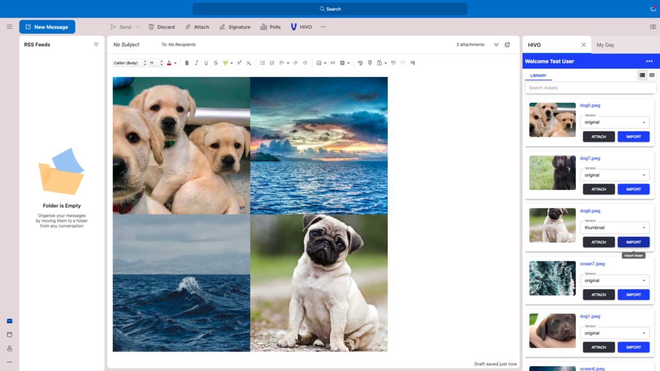This screenshot has height=371, width=660.
Task: Toggle underline formatting
Action: (206, 63)
